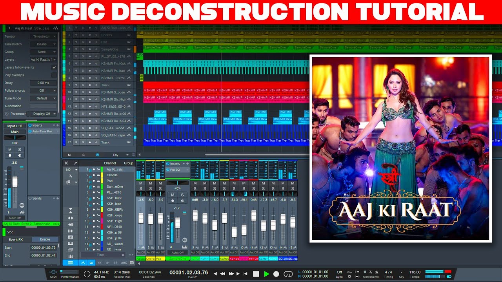This screenshot has width=502, height=282.
Task: Close the mixer console panel
Action: point(66,163)
